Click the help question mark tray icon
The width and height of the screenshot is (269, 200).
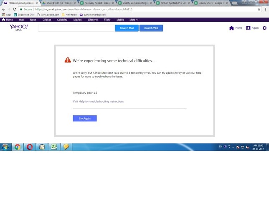click(x=225, y=147)
